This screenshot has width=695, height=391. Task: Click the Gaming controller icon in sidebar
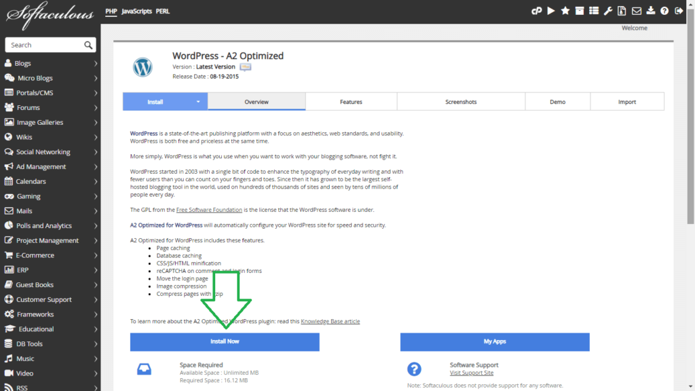(x=9, y=196)
